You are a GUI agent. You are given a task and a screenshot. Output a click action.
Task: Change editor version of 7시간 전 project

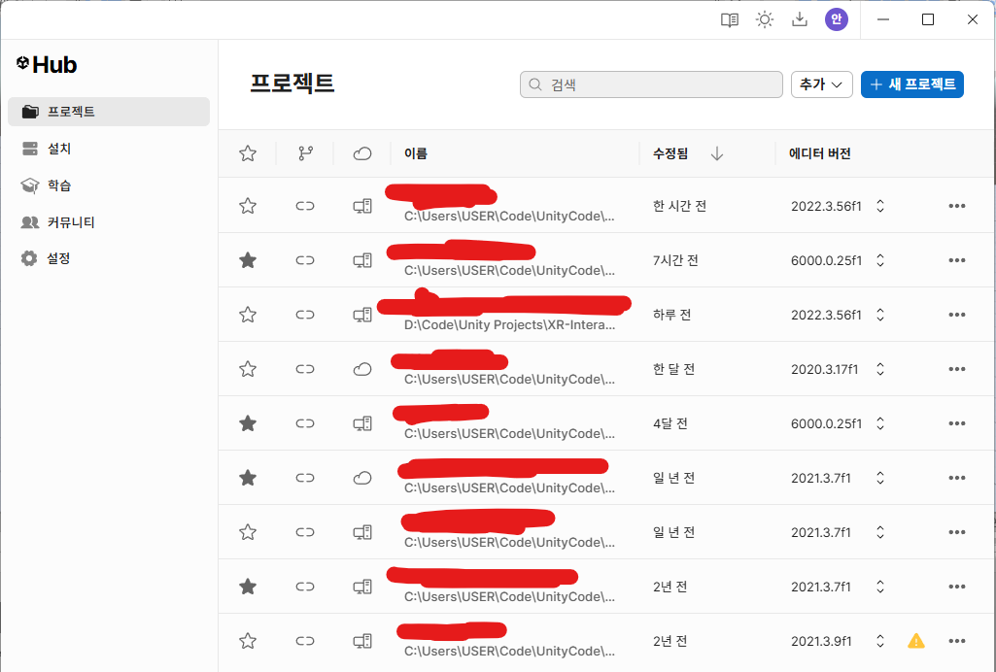click(x=880, y=260)
